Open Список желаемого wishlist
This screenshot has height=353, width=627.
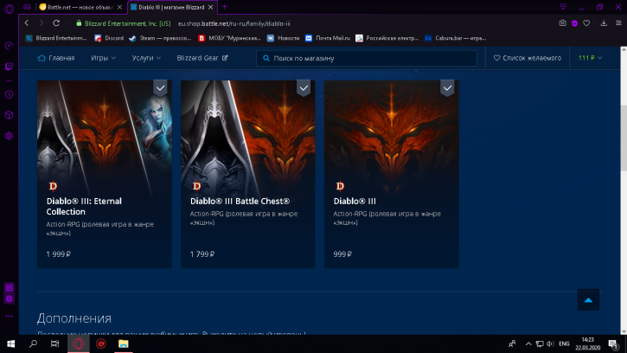(528, 58)
